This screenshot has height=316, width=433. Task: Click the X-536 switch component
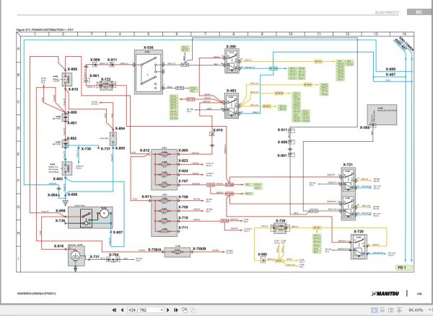click(149, 72)
